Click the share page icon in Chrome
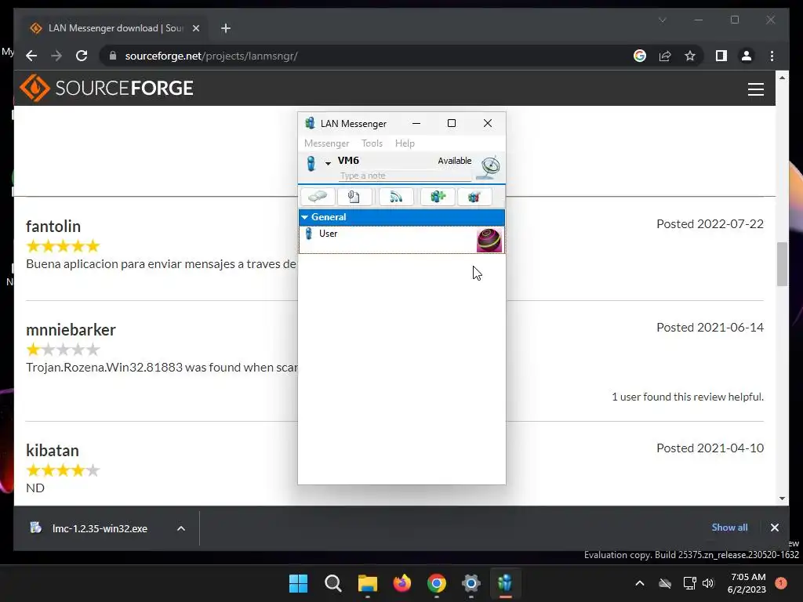Screen dimensions: 803x602 point(665,56)
